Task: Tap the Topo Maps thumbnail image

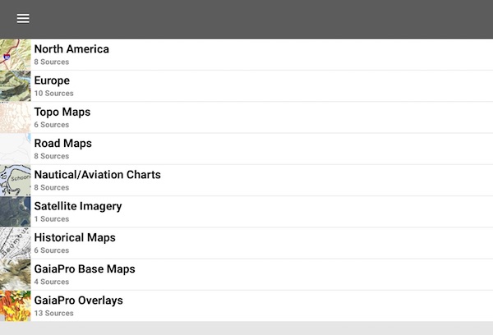Action: pyautogui.click(x=15, y=117)
